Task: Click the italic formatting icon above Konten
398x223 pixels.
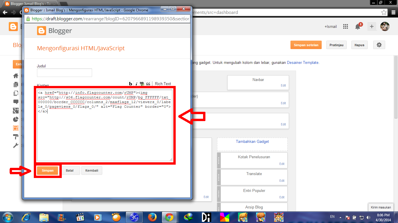Action: 136,84
